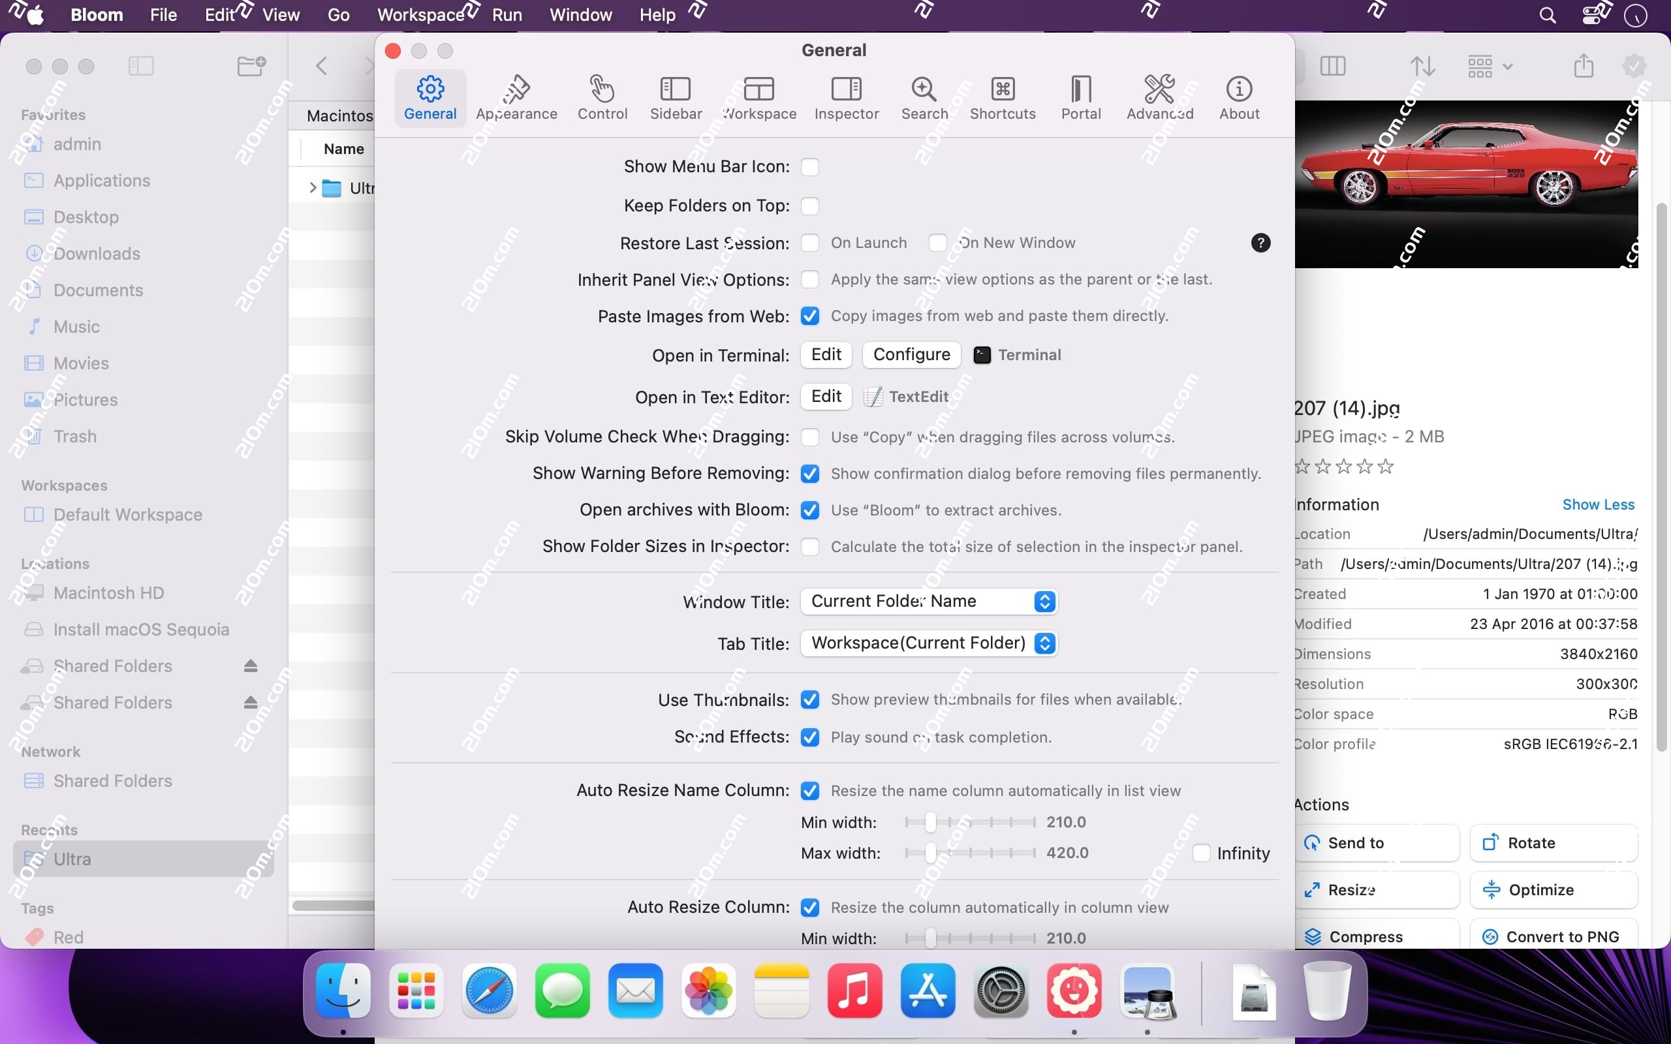Select the General settings tab

pos(429,97)
